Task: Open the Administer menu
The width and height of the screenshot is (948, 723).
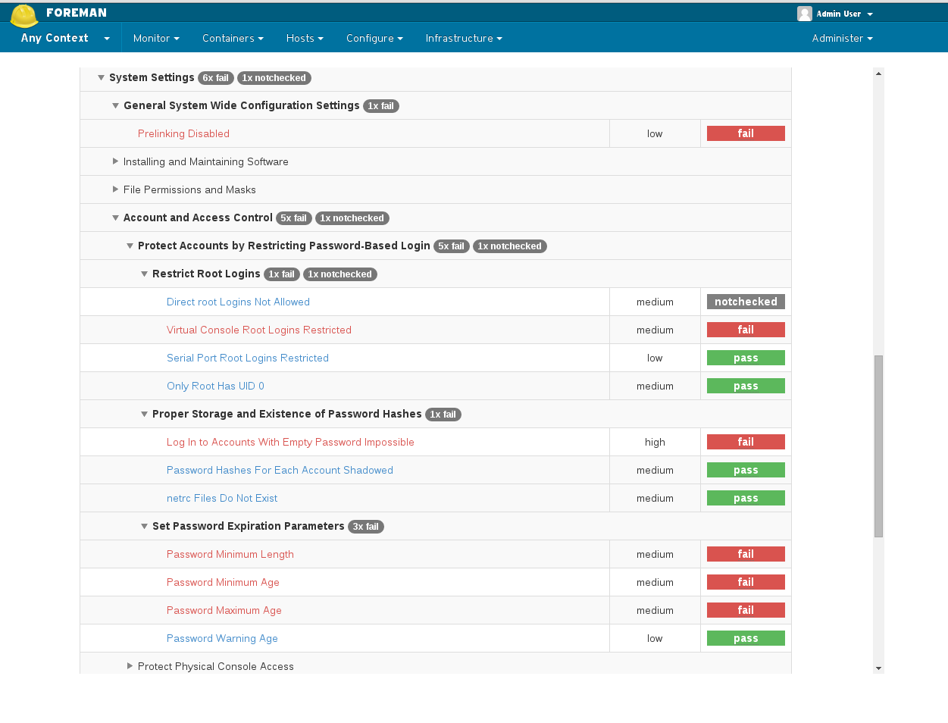Action: point(842,38)
